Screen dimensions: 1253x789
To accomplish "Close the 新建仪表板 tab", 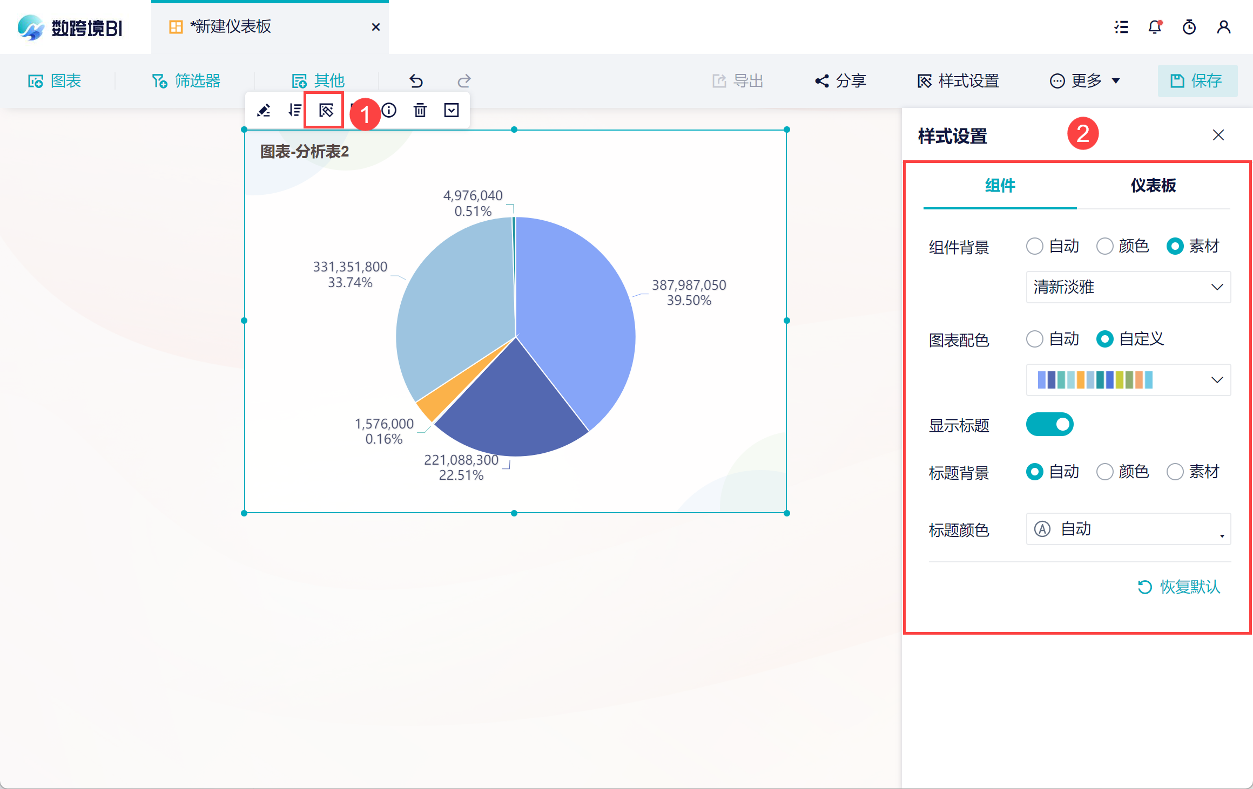I will pyautogui.click(x=376, y=27).
